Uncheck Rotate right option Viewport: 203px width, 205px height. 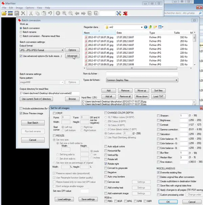pyautogui.click(x=106, y=163)
